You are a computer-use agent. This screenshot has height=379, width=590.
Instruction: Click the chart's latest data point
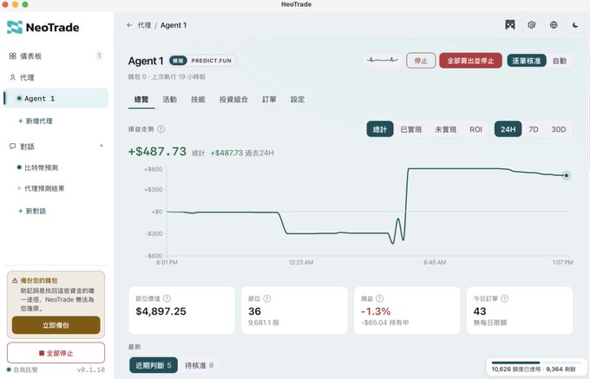point(567,175)
